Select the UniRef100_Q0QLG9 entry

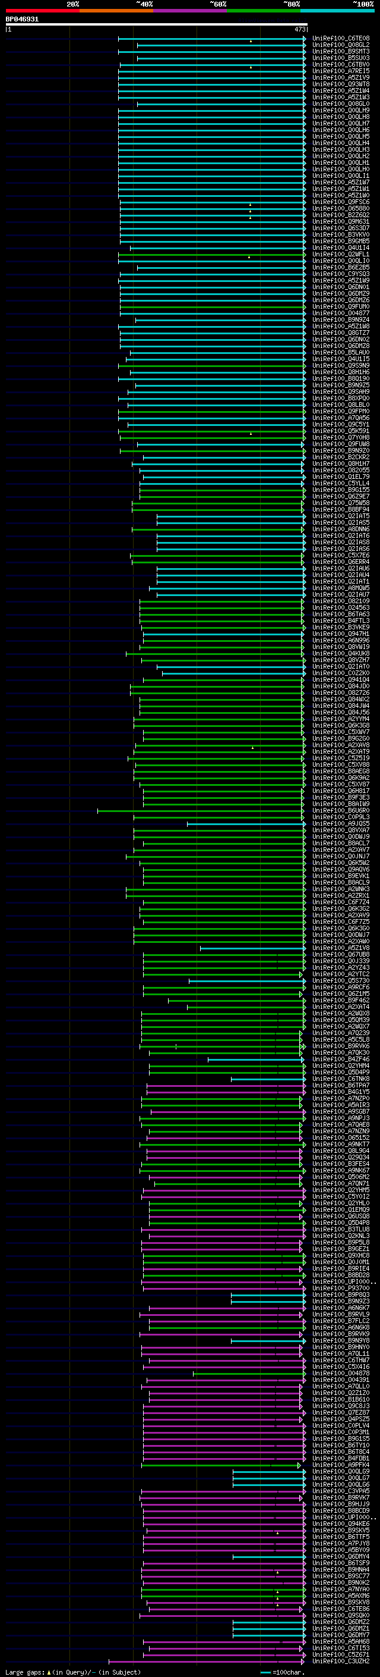coord(341,1472)
